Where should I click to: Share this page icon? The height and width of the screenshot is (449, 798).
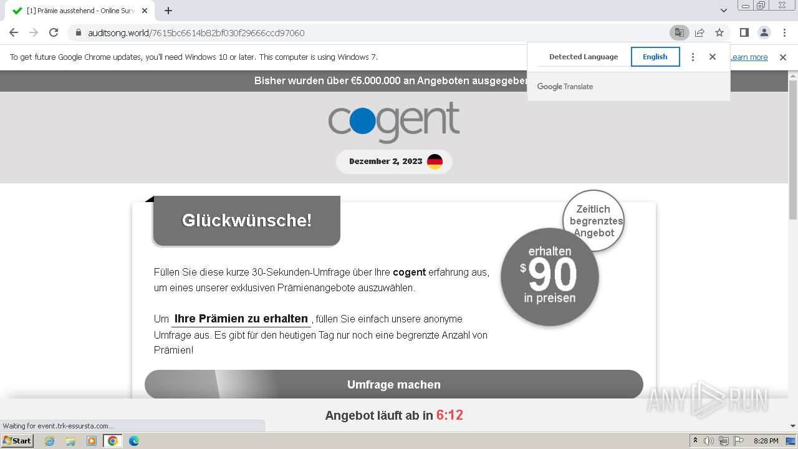click(x=699, y=32)
